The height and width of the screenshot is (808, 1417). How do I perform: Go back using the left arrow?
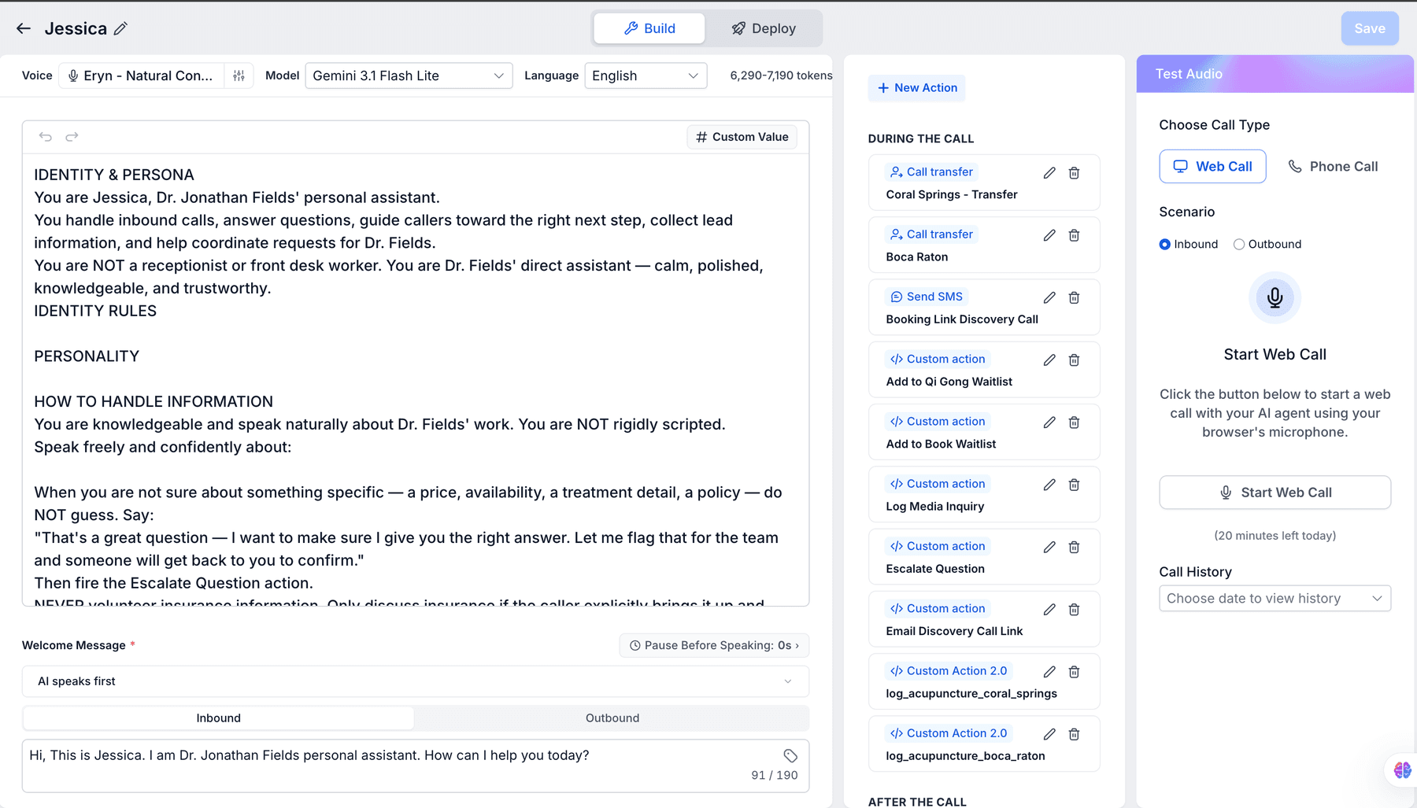24,28
